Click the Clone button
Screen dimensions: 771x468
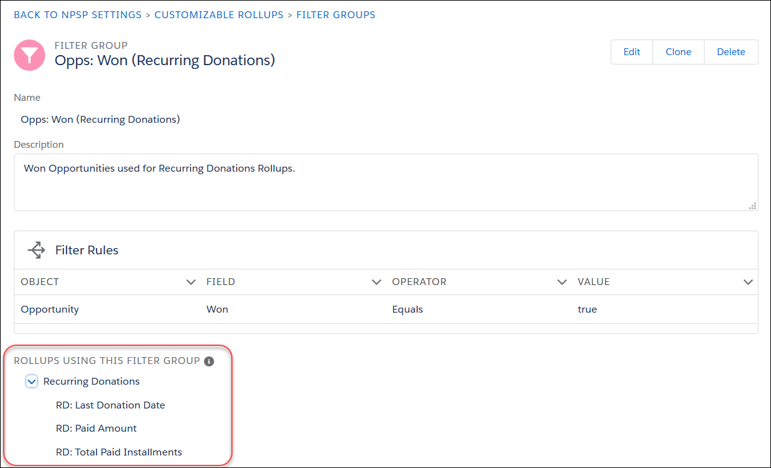tap(678, 51)
